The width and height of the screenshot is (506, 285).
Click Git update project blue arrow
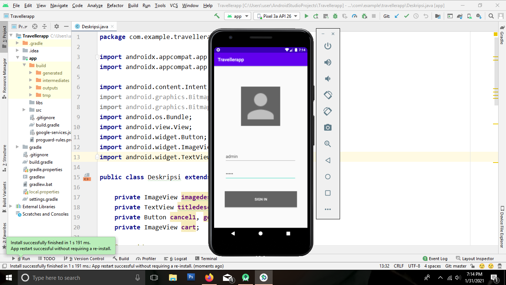pyautogui.click(x=397, y=16)
